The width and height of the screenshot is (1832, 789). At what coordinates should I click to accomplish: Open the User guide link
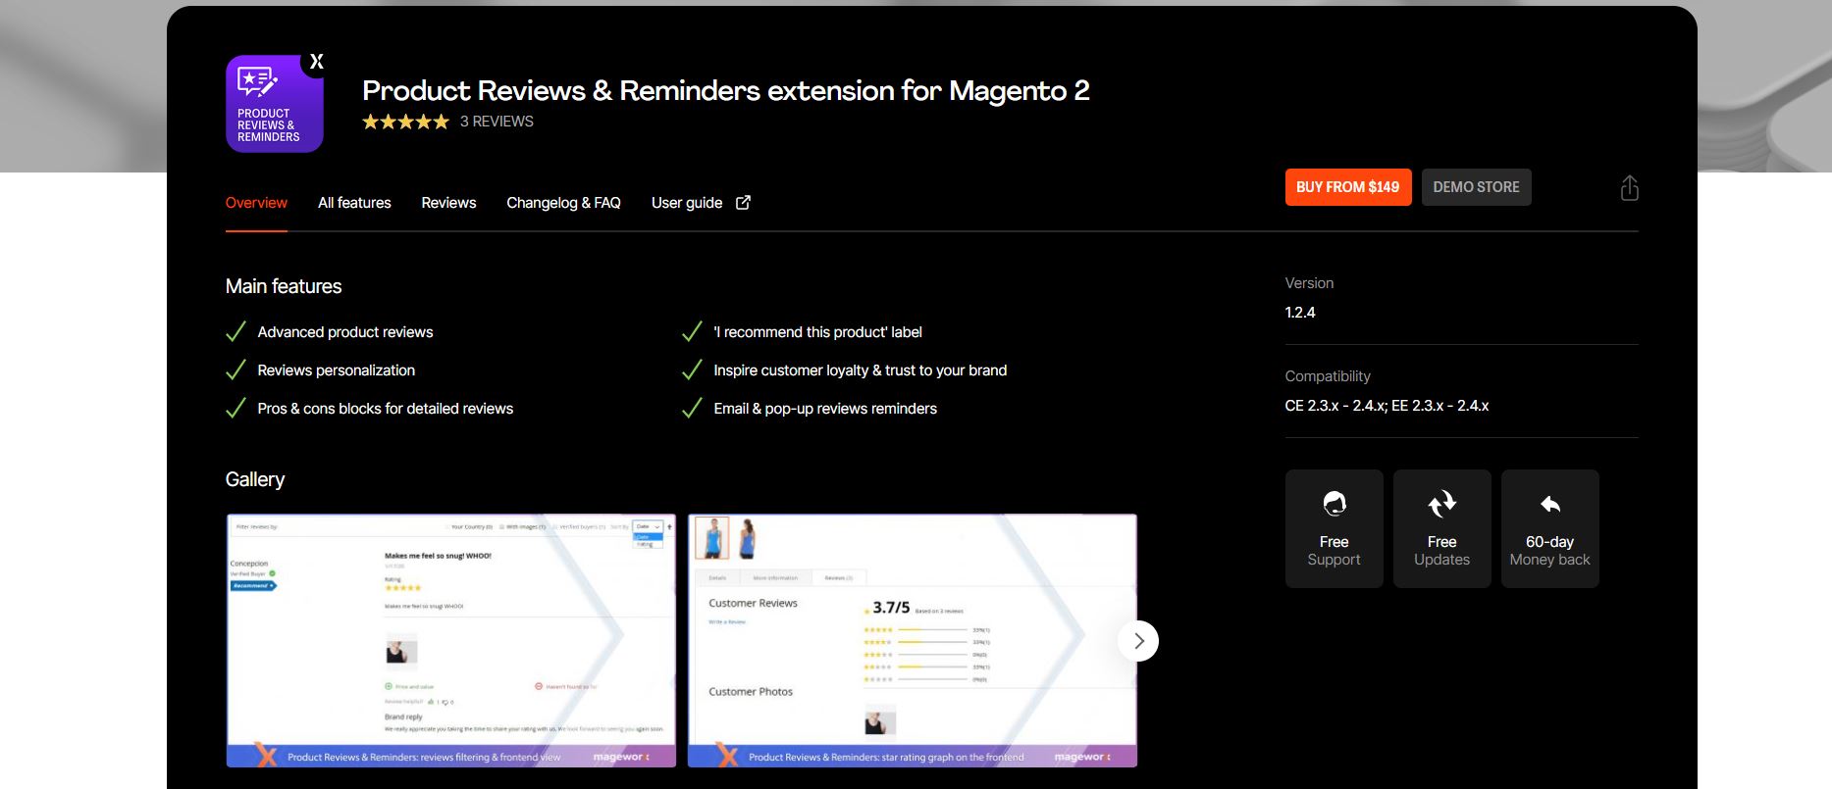point(687,203)
